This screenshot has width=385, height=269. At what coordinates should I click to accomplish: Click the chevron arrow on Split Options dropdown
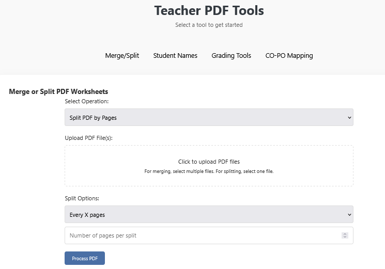pos(349,215)
